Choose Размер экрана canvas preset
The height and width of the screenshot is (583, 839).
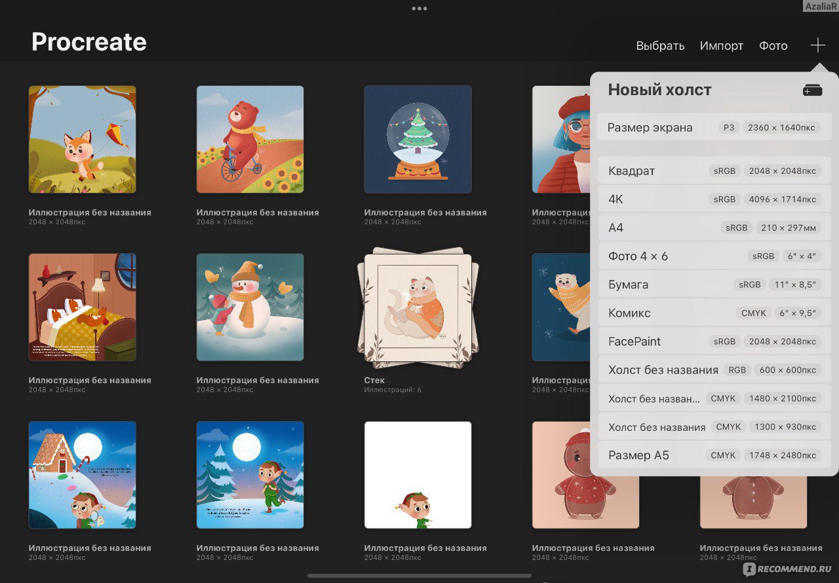pos(714,127)
